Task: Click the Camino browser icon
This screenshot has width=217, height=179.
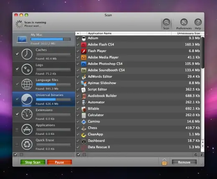Action: click(x=83, y=122)
